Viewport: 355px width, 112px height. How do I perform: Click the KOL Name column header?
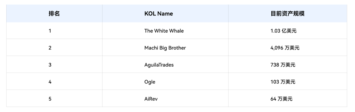158,14
